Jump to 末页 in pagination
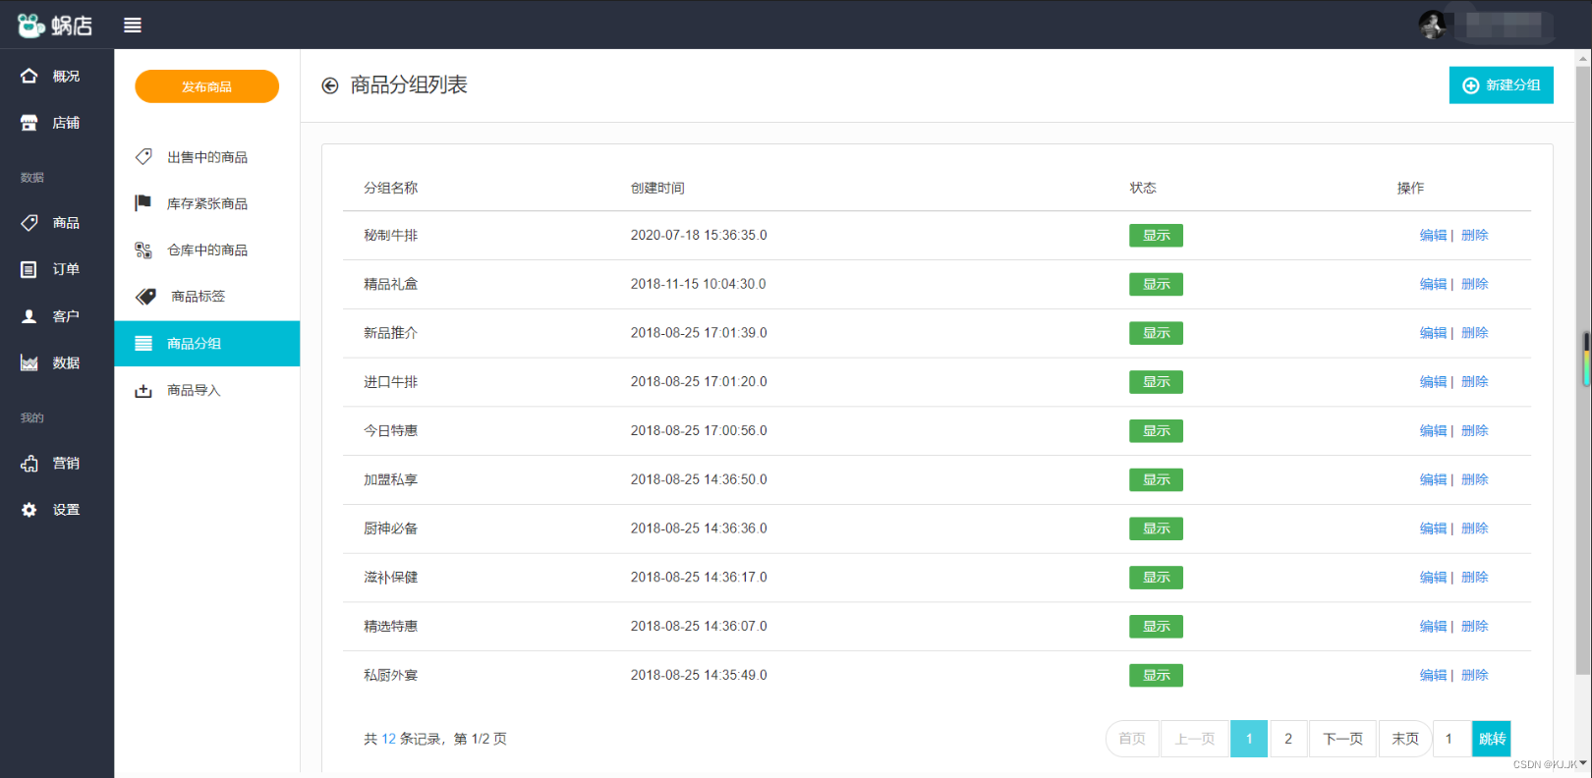The image size is (1592, 778). (x=1405, y=739)
